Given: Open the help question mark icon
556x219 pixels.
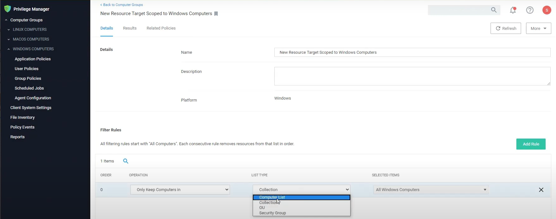Looking at the screenshot, I should pos(530,10).
